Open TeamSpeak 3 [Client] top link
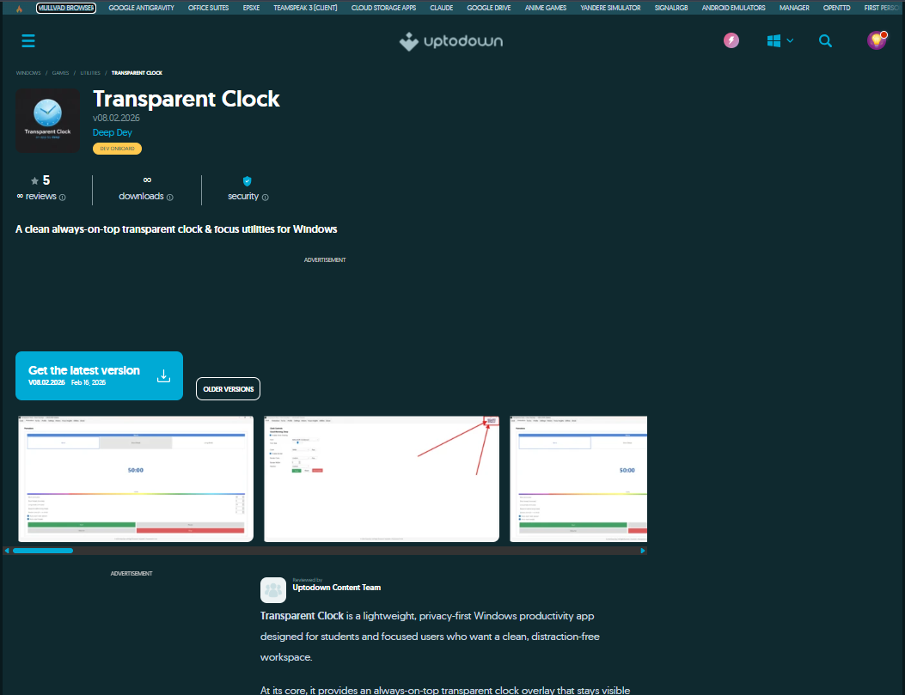 [x=305, y=8]
